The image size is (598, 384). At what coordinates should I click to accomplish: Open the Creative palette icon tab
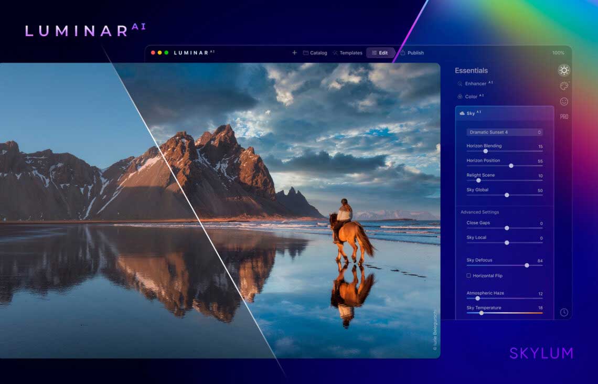(564, 86)
